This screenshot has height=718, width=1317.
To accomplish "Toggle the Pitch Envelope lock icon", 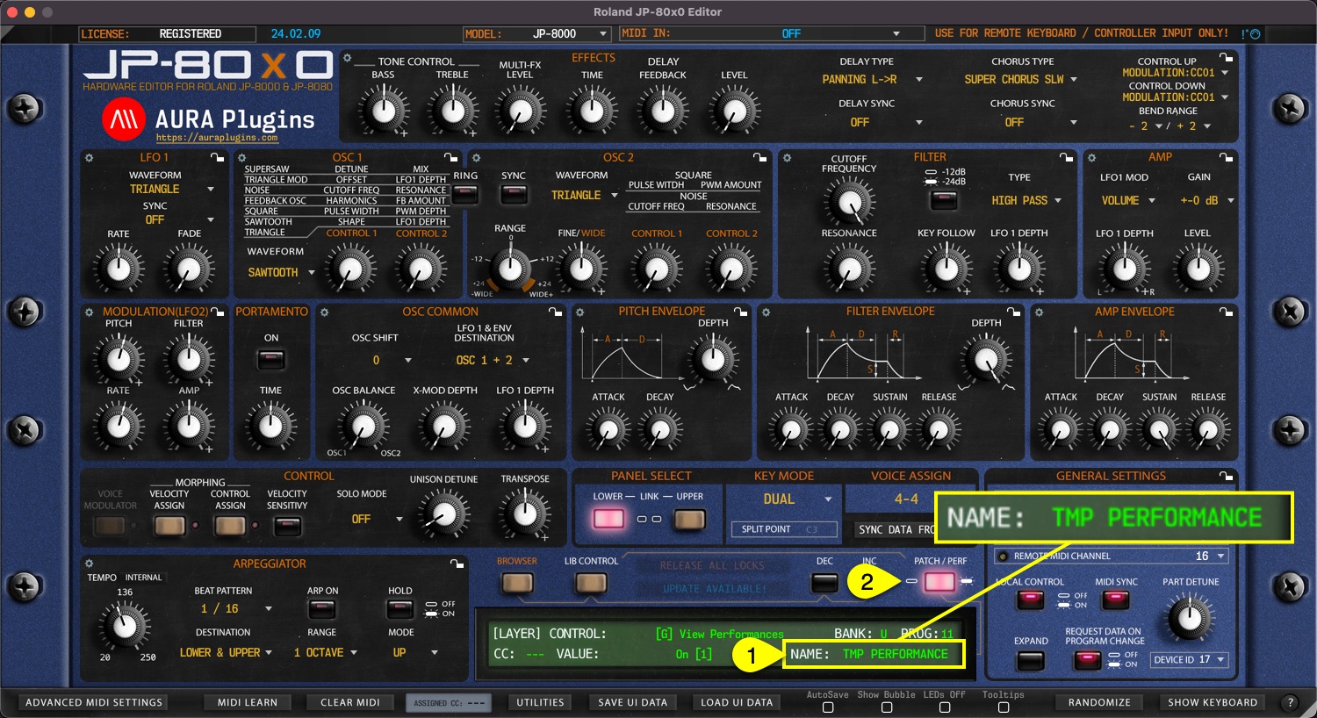I will tap(741, 311).
